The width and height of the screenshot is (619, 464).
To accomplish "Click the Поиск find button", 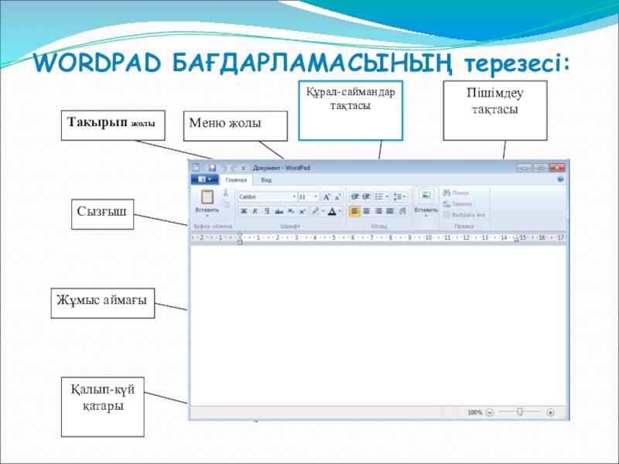I will [x=456, y=193].
